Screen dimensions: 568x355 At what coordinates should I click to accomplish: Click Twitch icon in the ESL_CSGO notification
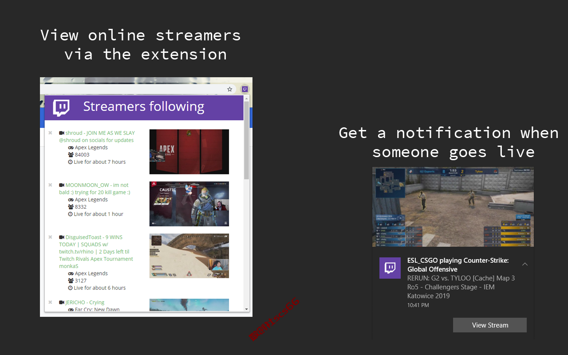coord(390,268)
